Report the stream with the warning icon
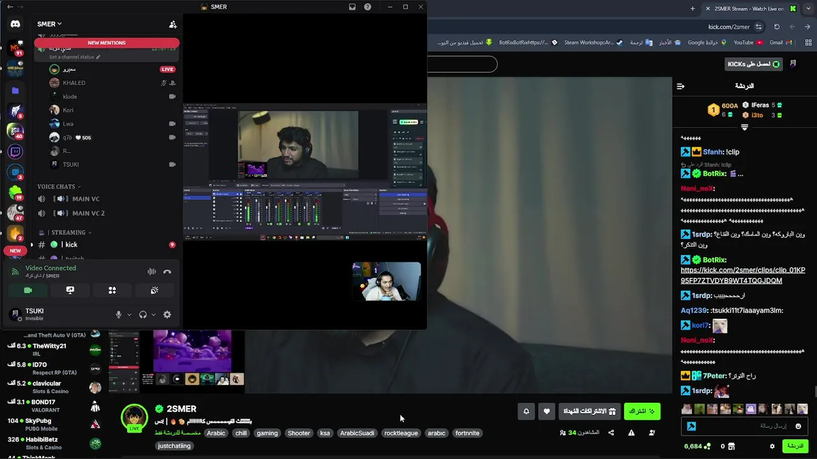 [x=631, y=433]
